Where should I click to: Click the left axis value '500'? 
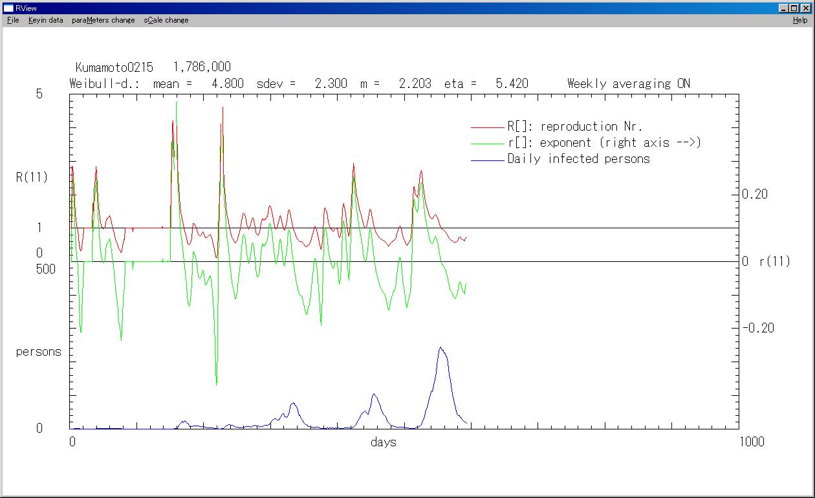point(47,269)
